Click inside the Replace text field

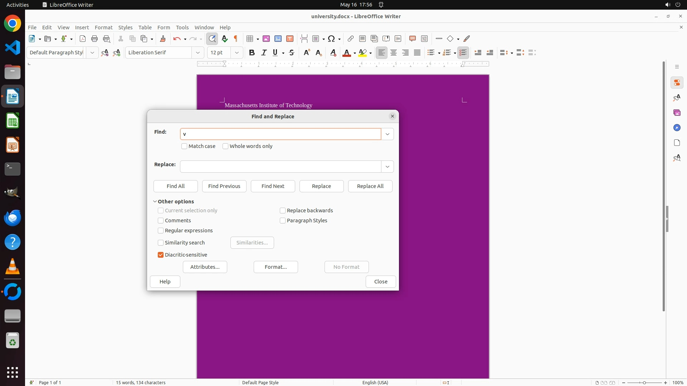point(281,167)
